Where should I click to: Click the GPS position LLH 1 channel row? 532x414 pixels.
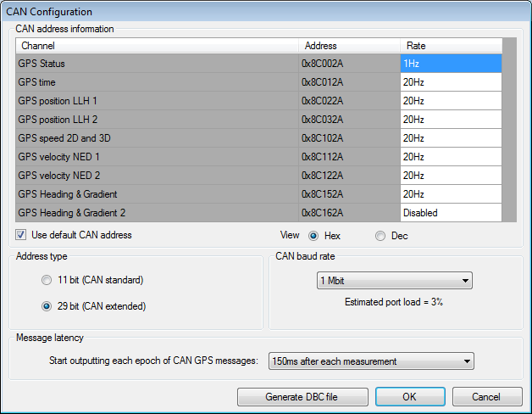(157, 101)
